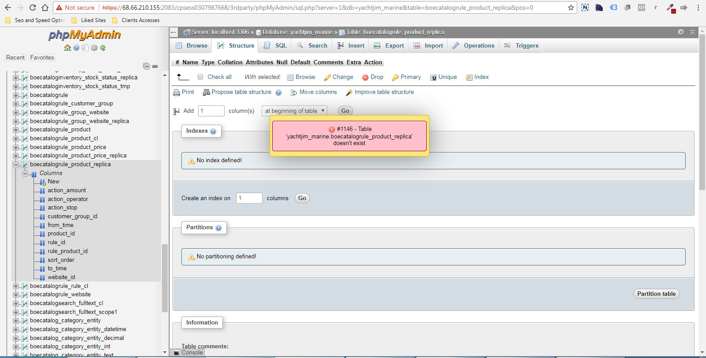Open page-related settings gear in header bar

pyautogui.click(x=681, y=32)
